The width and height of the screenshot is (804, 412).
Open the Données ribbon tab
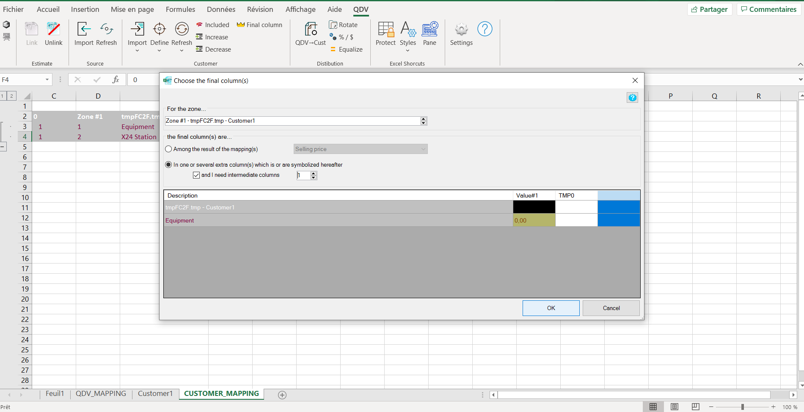pyautogui.click(x=221, y=9)
